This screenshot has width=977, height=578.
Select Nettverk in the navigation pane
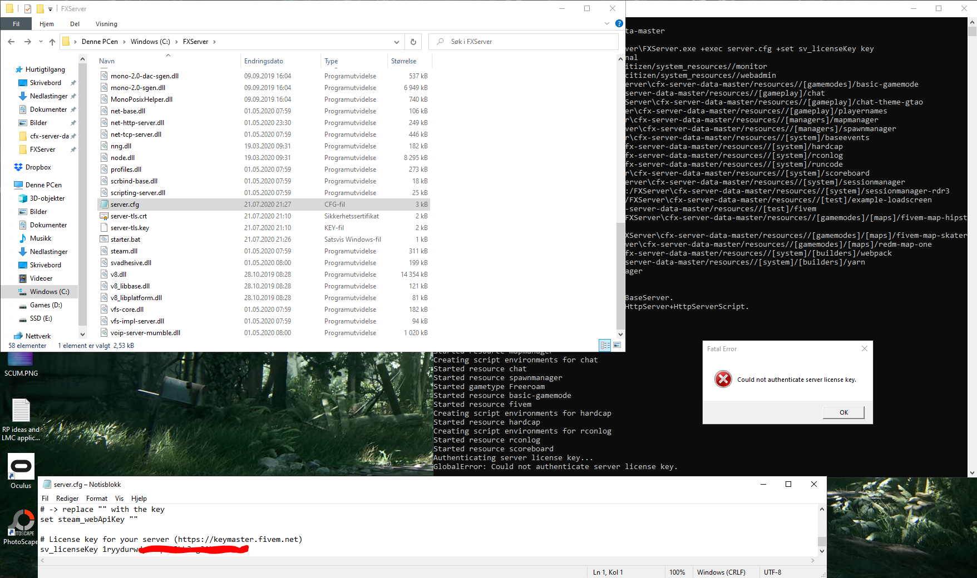[38, 336]
